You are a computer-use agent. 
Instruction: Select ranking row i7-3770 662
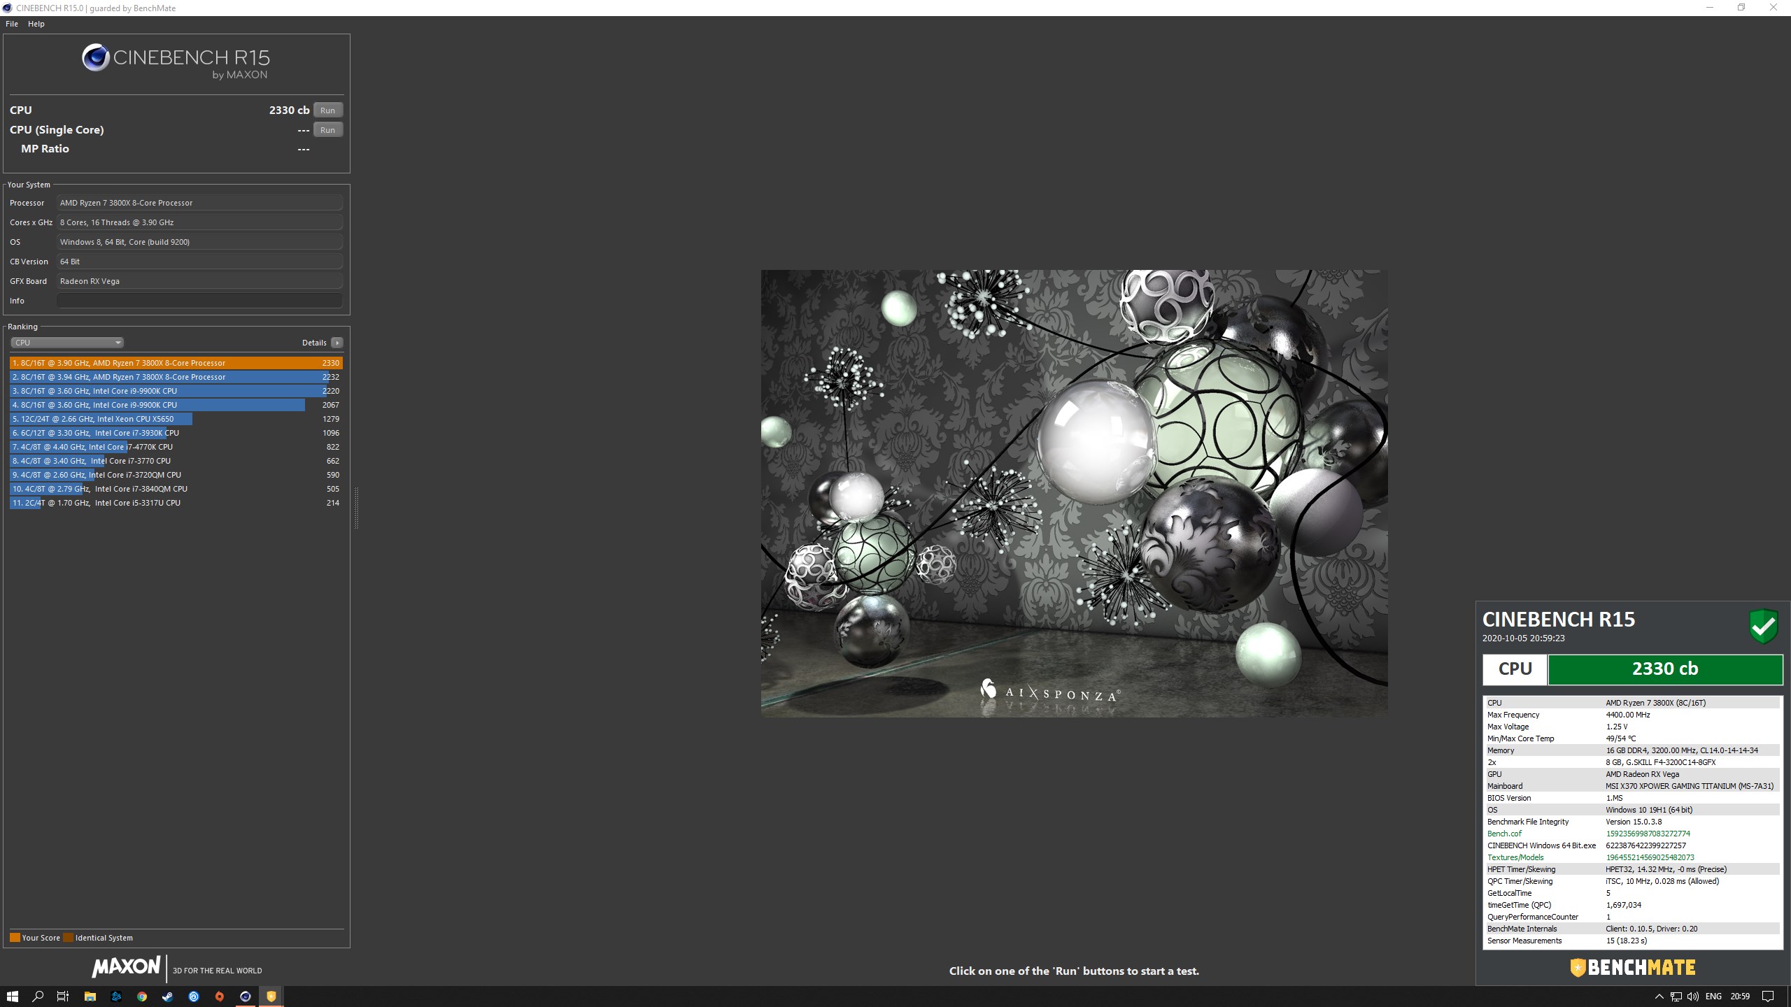[x=176, y=461]
